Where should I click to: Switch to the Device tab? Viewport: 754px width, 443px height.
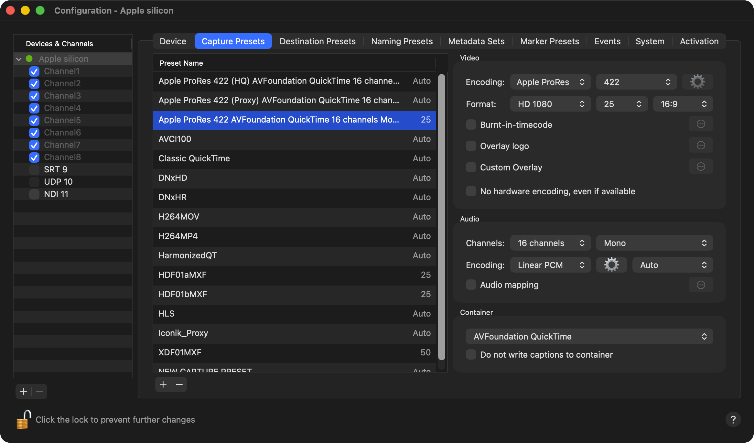coord(173,41)
